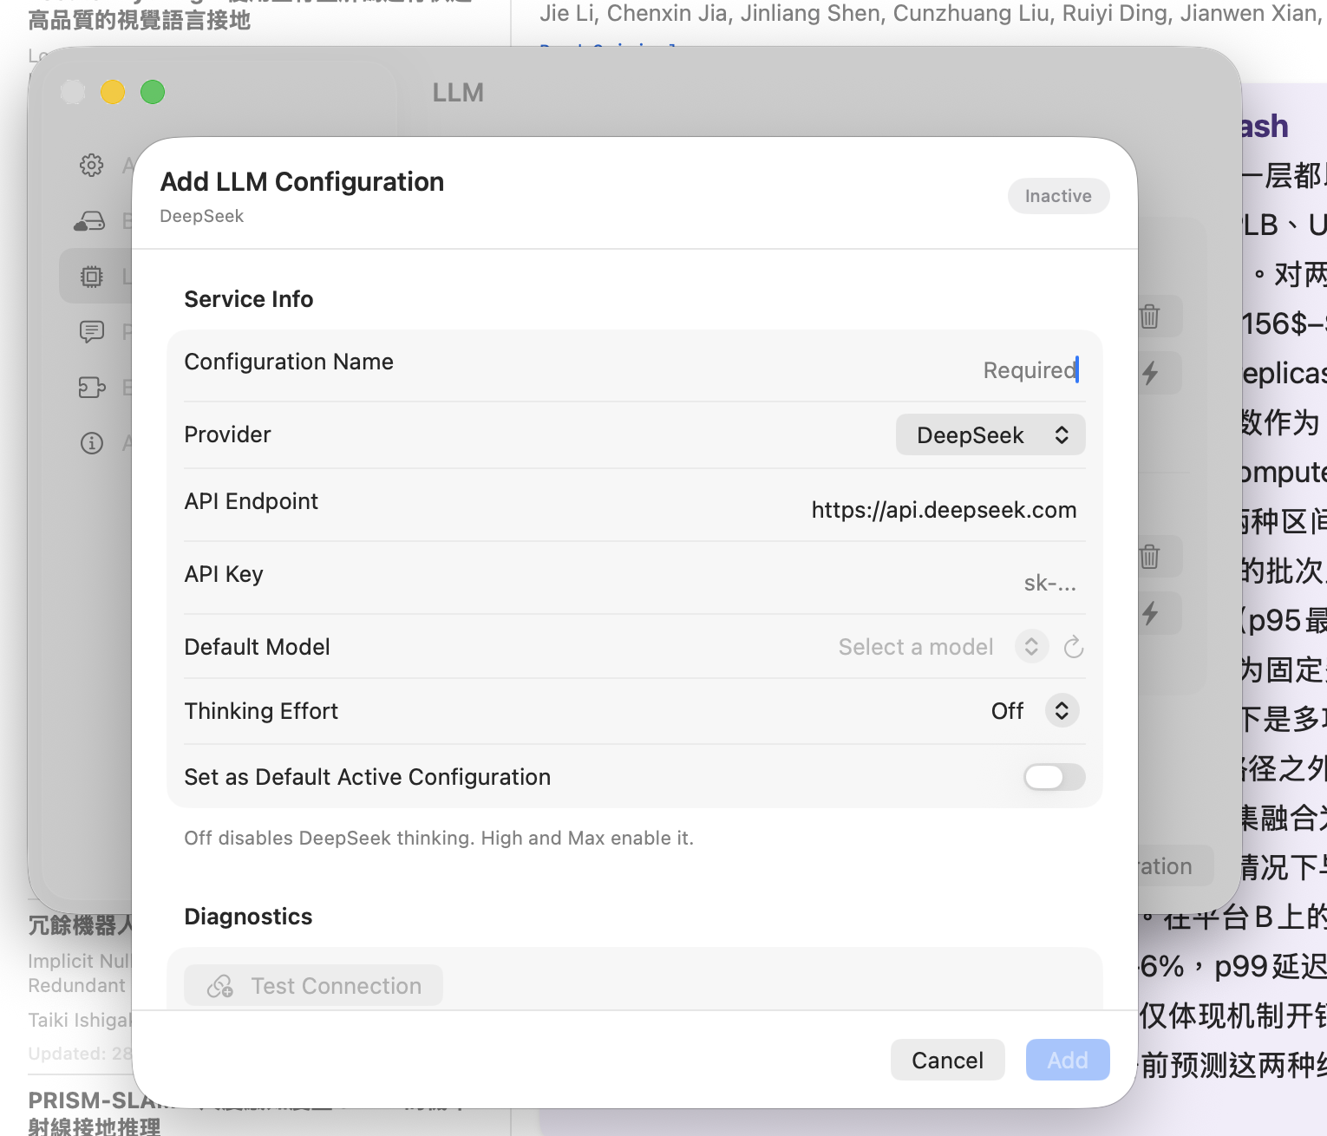Click the 'Taiki Ishiga' author text in background list
The width and height of the screenshot is (1327, 1136).
pos(80,1020)
